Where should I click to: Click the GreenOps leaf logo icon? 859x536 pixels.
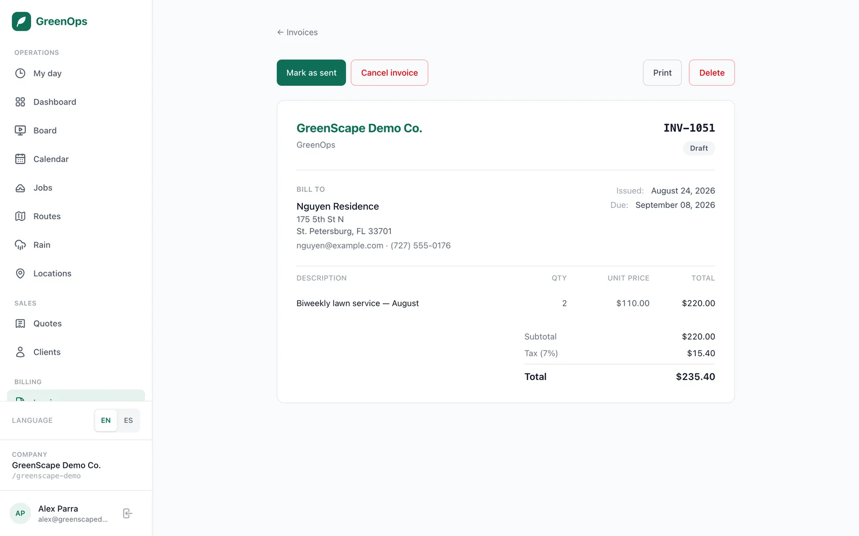point(21,21)
